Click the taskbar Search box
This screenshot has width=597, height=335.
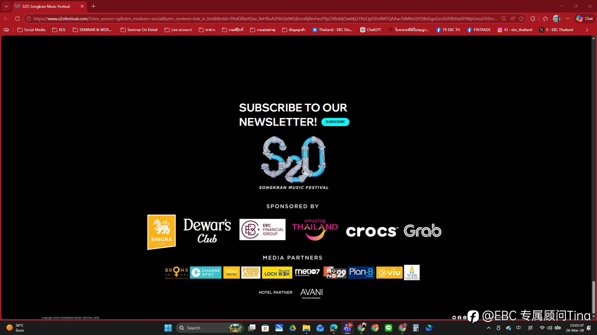pos(210,328)
